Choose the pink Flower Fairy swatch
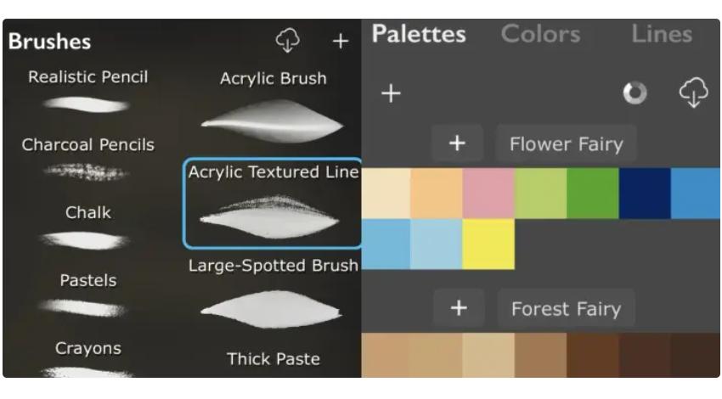This screenshot has height=399, width=722. [x=488, y=194]
